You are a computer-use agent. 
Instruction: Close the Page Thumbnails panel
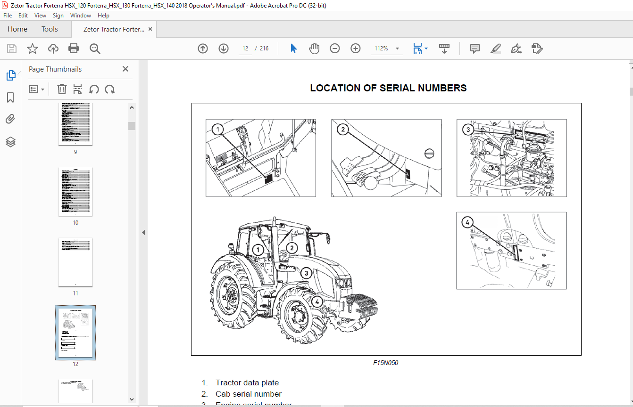tap(125, 69)
